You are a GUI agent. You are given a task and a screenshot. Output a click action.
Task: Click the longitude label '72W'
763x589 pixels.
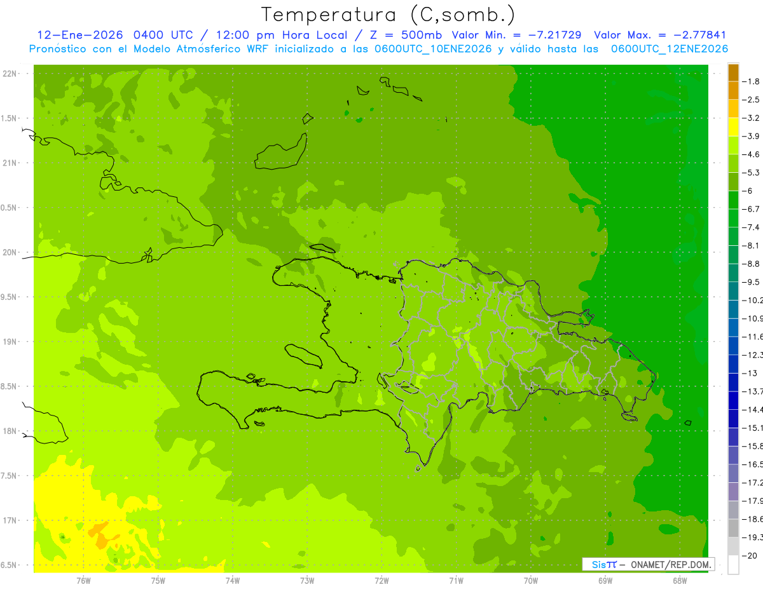click(381, 581)
